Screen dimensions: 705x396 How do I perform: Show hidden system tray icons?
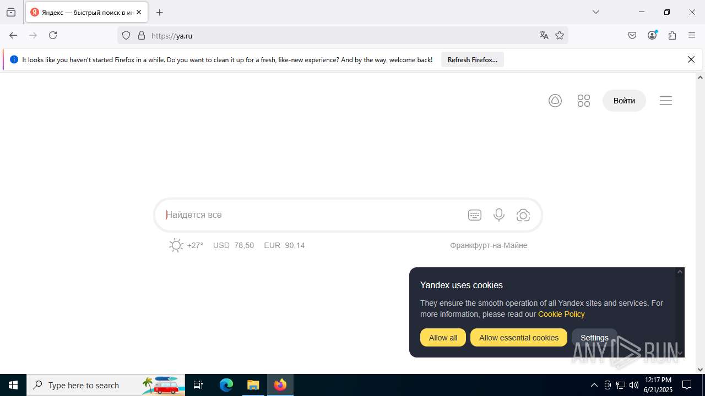(594, 385)
